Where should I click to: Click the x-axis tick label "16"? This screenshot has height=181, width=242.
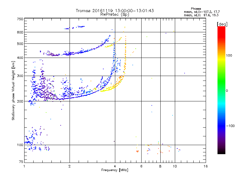pyautogui.click(x=206, y=166)
